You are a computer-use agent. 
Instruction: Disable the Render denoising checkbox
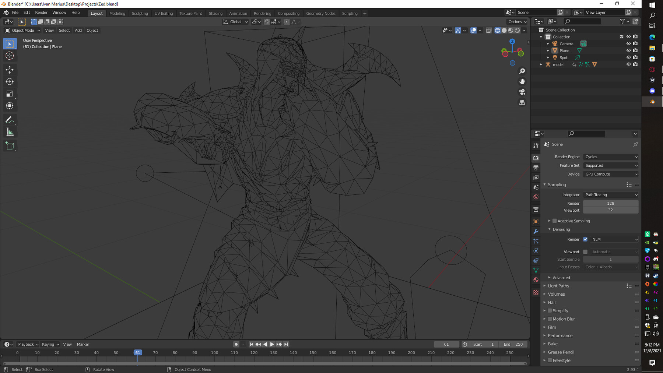[585, 239]
